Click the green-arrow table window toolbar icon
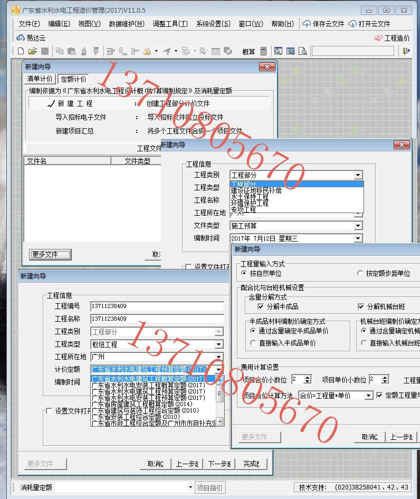This screenshot has width=420, height=499. coord(290,51)
